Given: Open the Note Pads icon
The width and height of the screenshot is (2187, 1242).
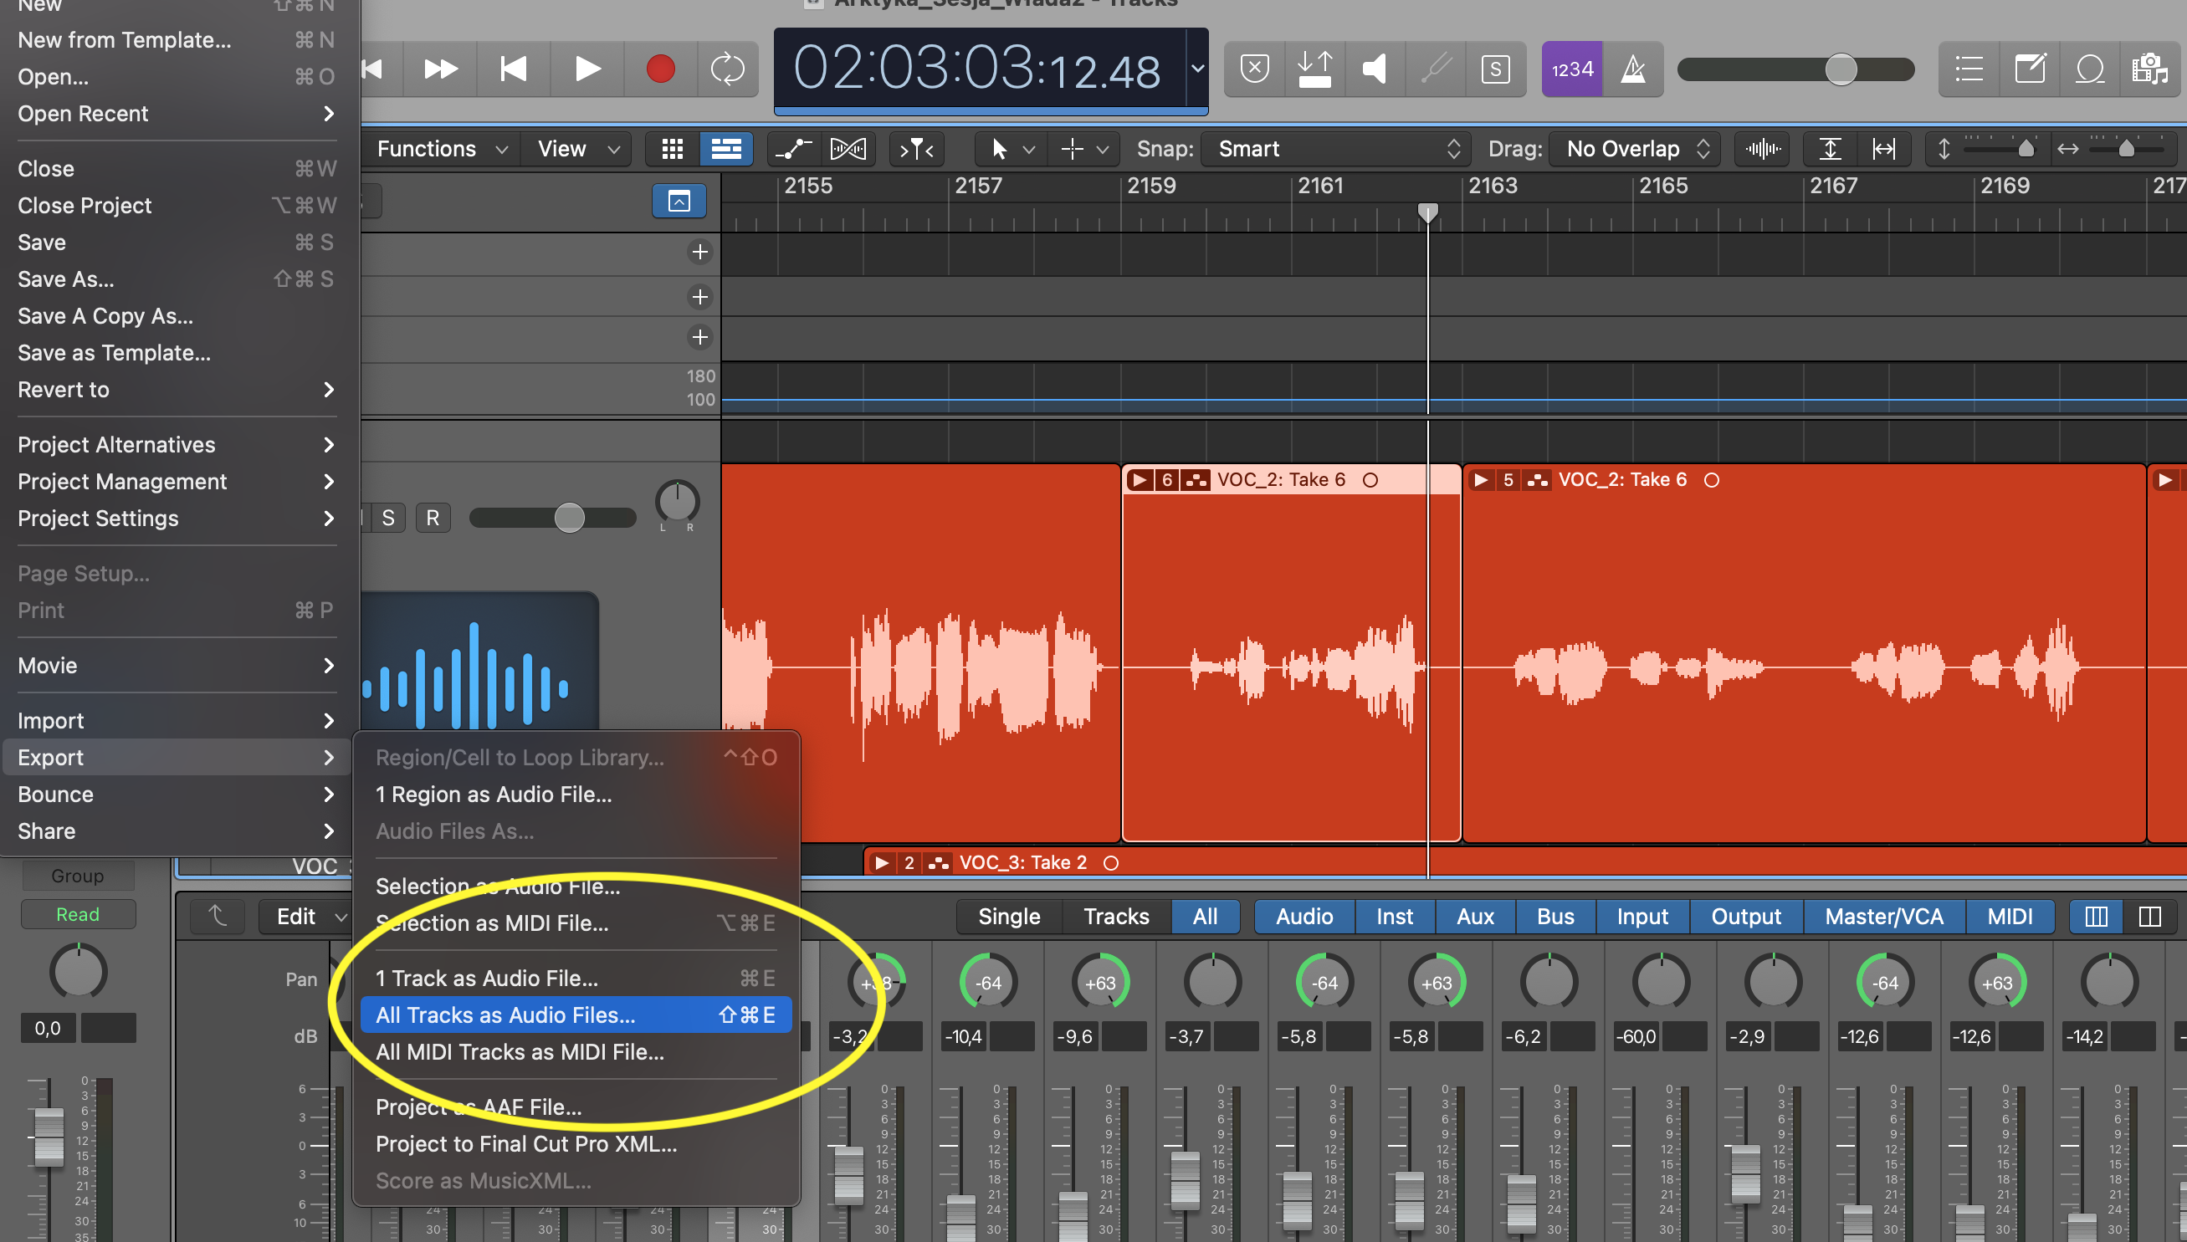Looking at the screenshot, I should tap(2030, 69).
